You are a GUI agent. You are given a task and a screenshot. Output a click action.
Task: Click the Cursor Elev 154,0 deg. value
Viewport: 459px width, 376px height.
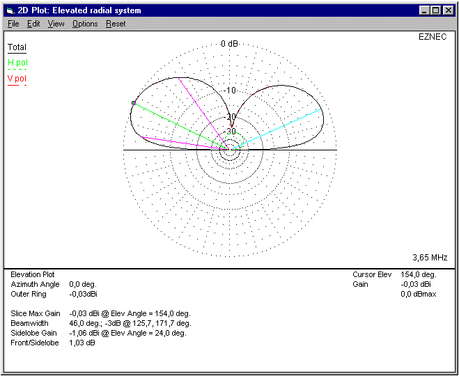tap(419, 274)
